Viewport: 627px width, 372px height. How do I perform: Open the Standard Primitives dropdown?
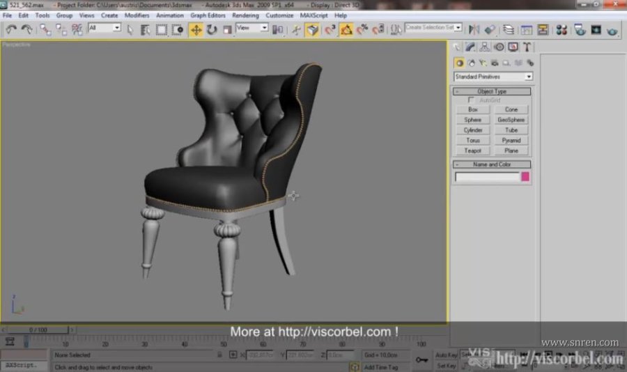click(493, 77)
